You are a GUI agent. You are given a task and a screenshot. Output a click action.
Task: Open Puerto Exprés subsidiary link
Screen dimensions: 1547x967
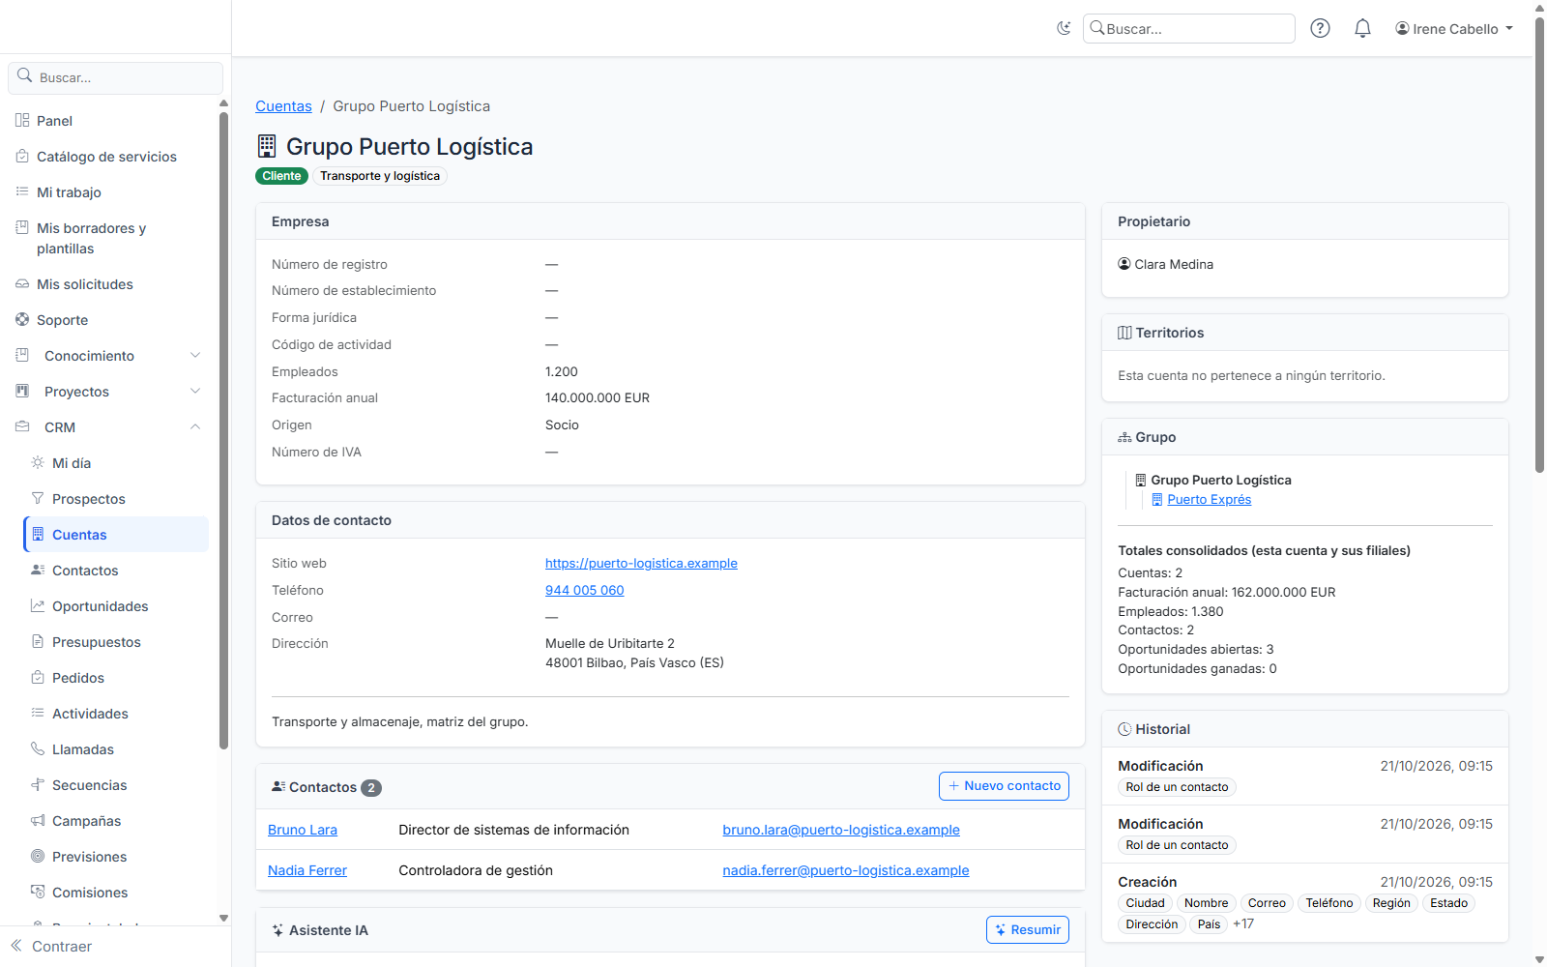1209,500
